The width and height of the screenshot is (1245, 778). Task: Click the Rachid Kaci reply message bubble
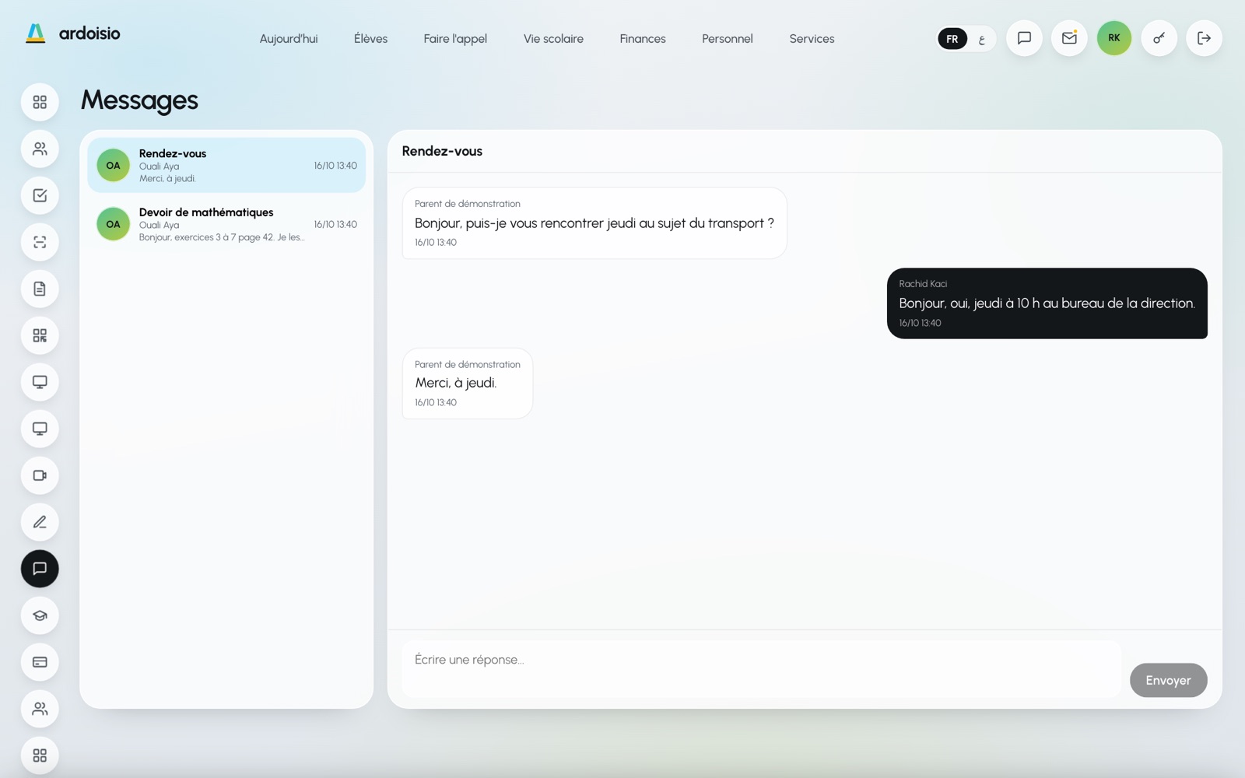coord(1047,303)
